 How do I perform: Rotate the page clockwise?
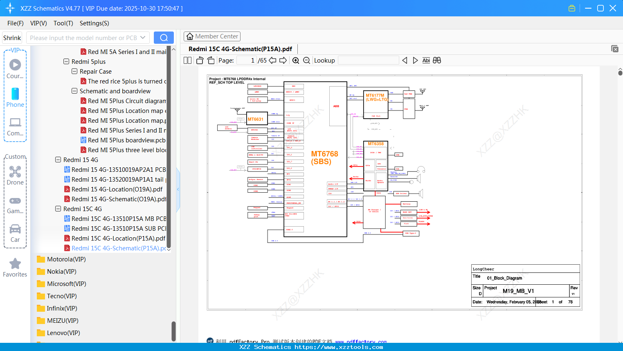pos(210,60)
